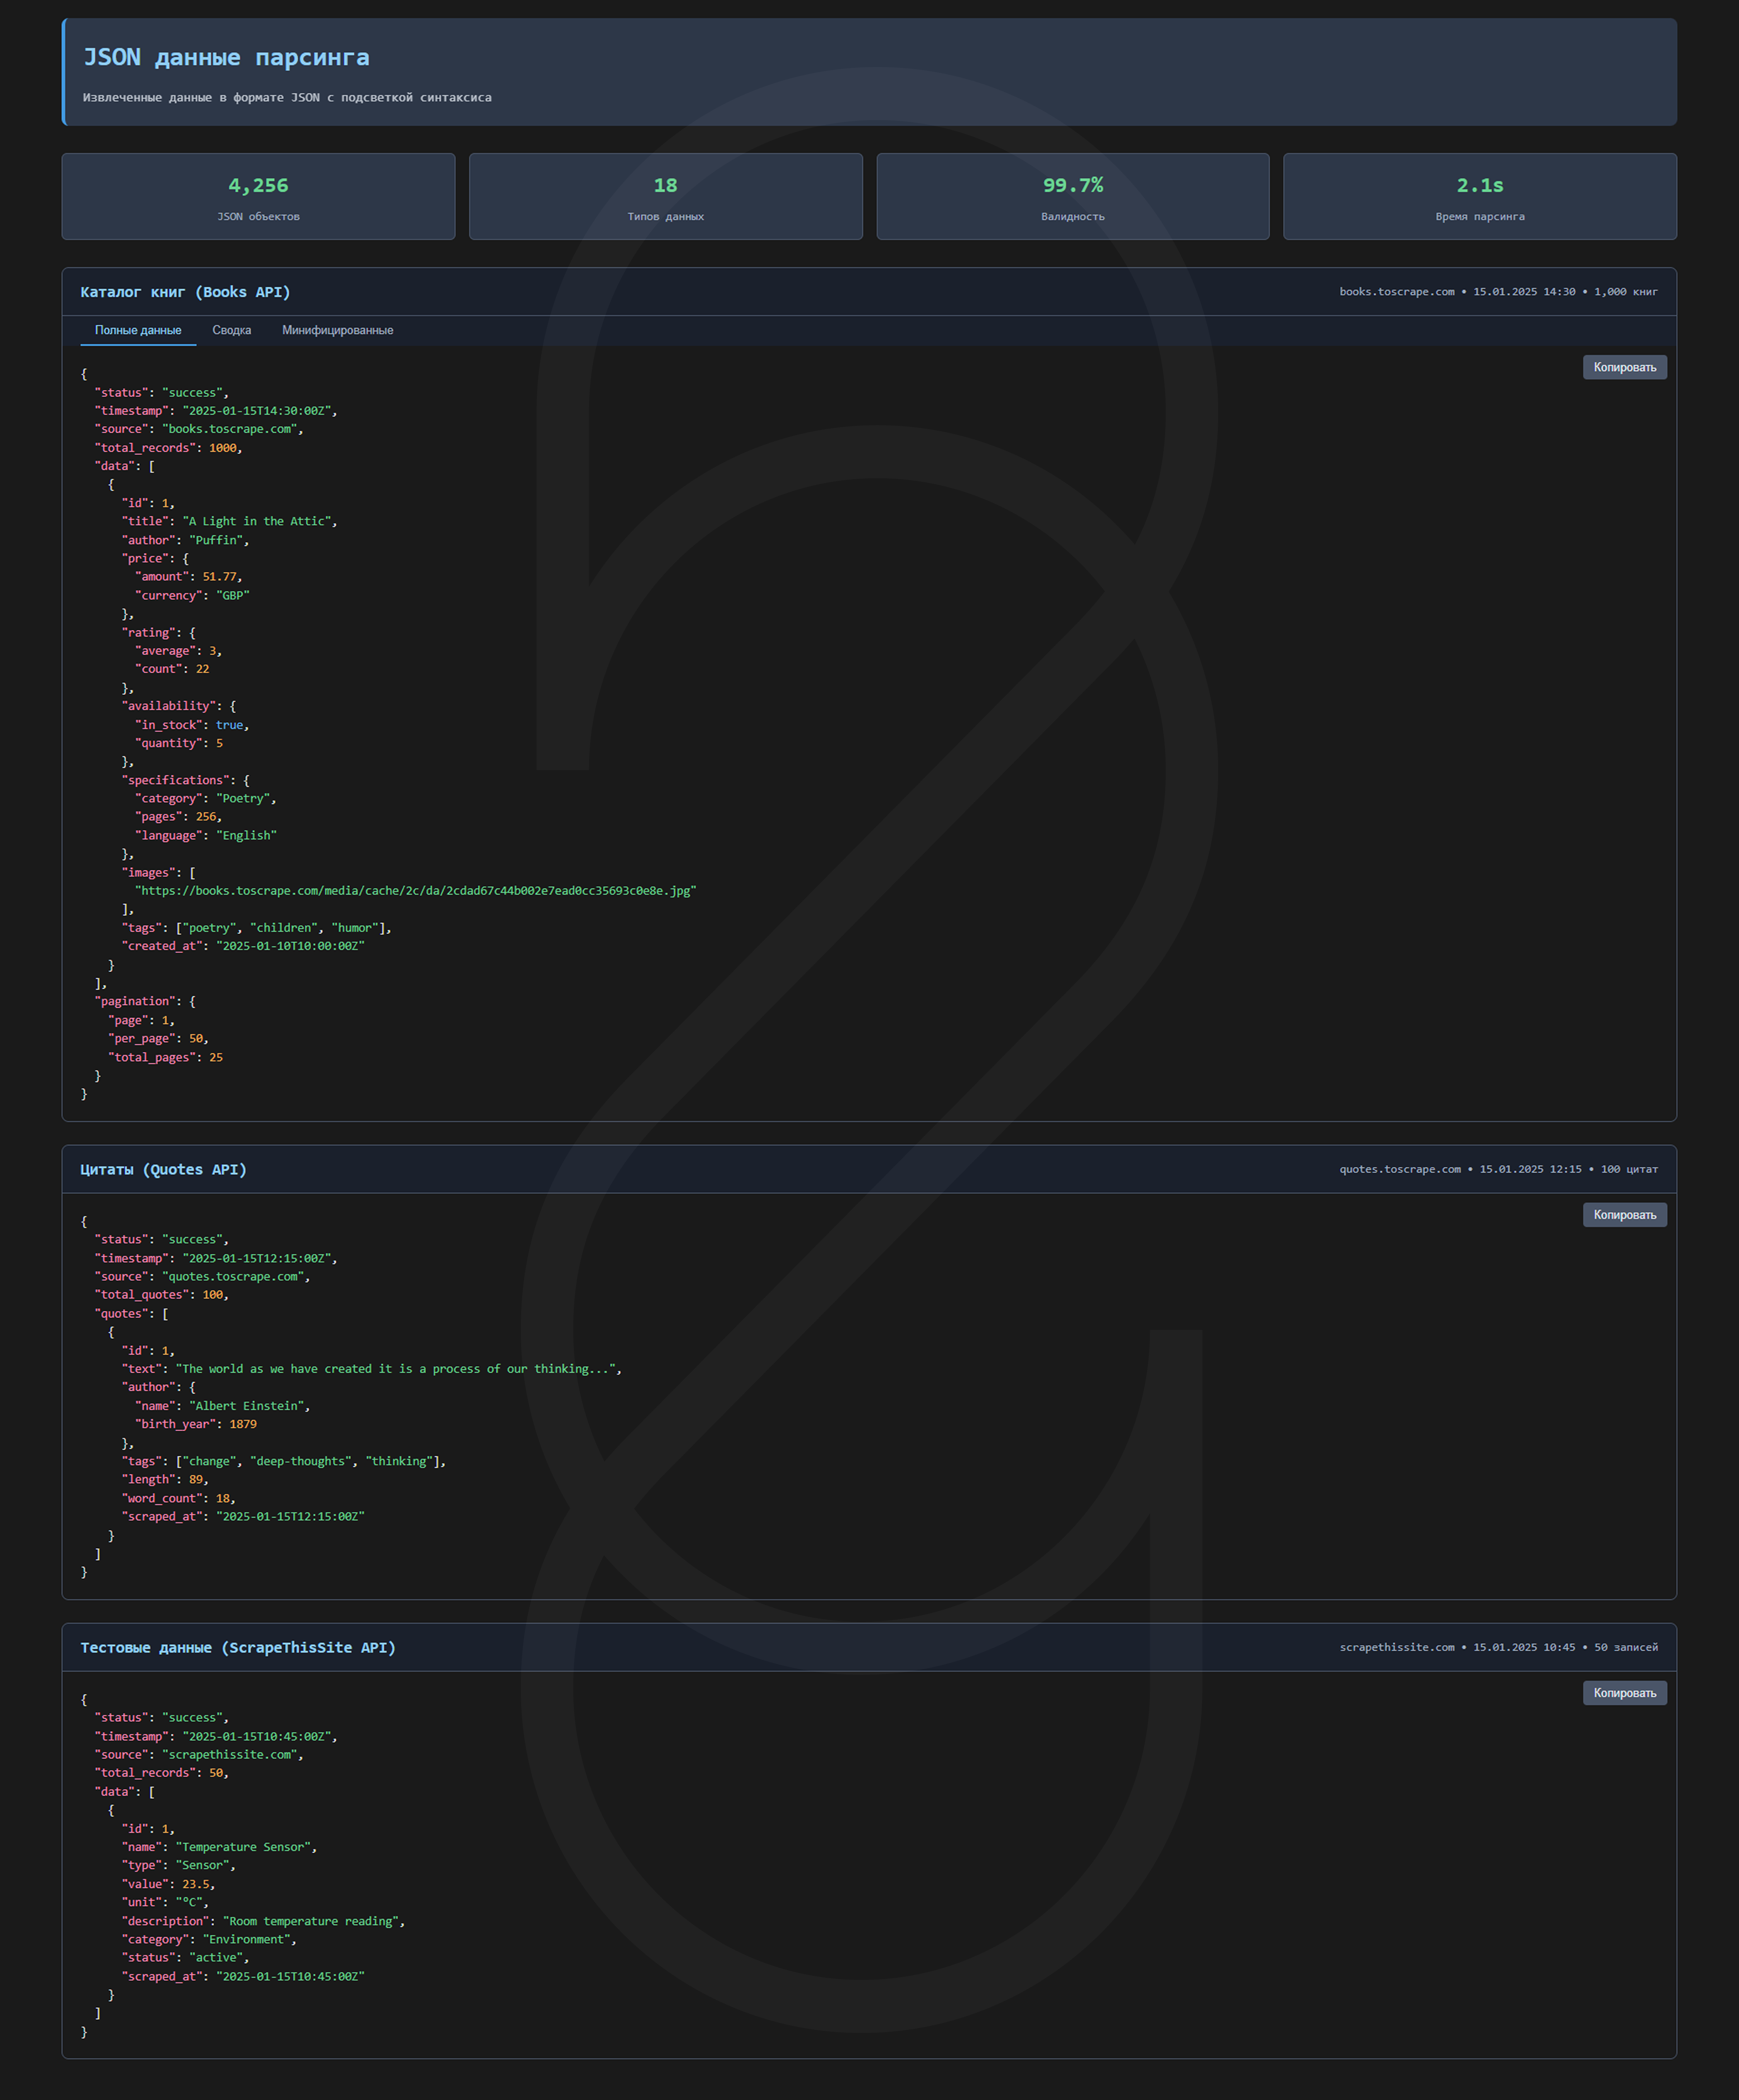Click the "A Light in the Attic" title value
The height and width of the screenshot is (2100, 1739).
pos(257,521)
